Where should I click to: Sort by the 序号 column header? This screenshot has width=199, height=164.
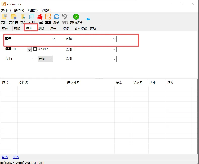coord(6,83)
